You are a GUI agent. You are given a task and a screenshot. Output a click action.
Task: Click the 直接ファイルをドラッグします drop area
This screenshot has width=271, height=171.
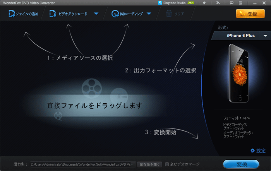pos(95,106)
